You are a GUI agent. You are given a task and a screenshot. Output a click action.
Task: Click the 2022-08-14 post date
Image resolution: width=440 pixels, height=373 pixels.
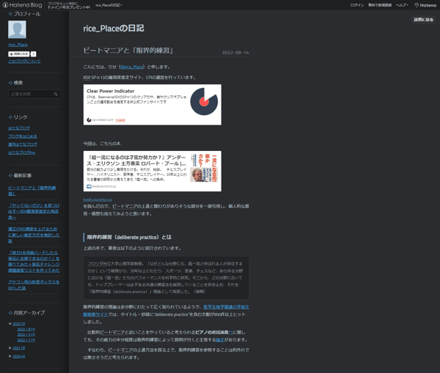click(x=235, y=53)
